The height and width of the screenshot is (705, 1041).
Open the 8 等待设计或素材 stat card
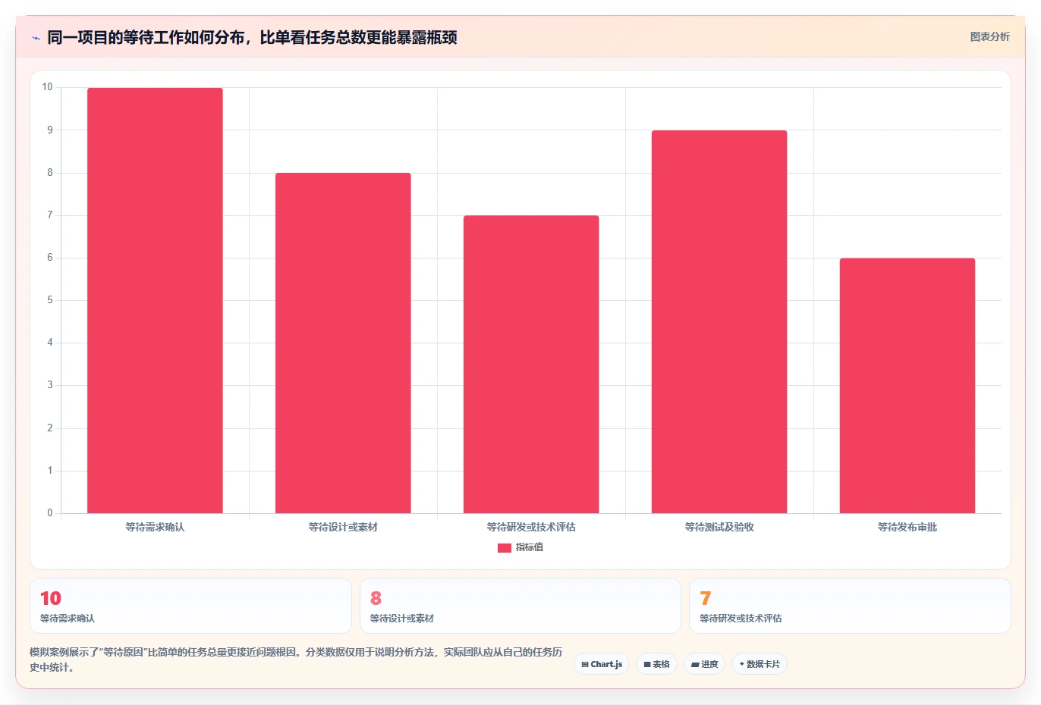tap(520, 606)
